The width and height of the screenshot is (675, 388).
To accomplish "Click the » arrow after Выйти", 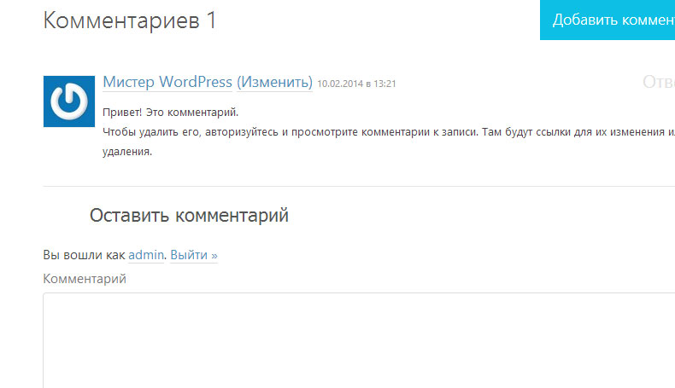I will (214, 255).
